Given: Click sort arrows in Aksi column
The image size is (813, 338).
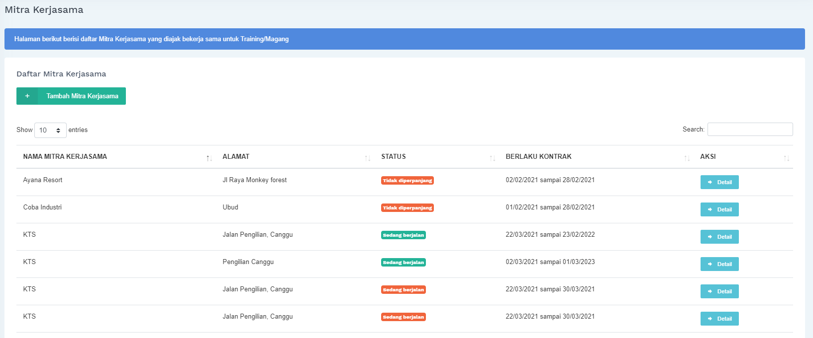Looking at the screenshot, I should point(786,158).
